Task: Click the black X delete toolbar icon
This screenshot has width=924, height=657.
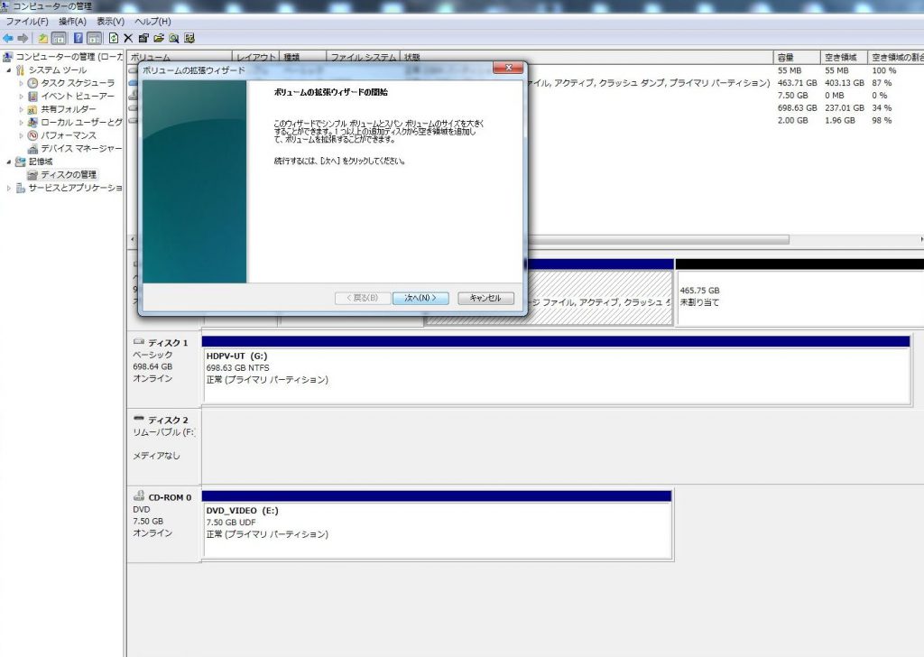Action: pos(128,38)
